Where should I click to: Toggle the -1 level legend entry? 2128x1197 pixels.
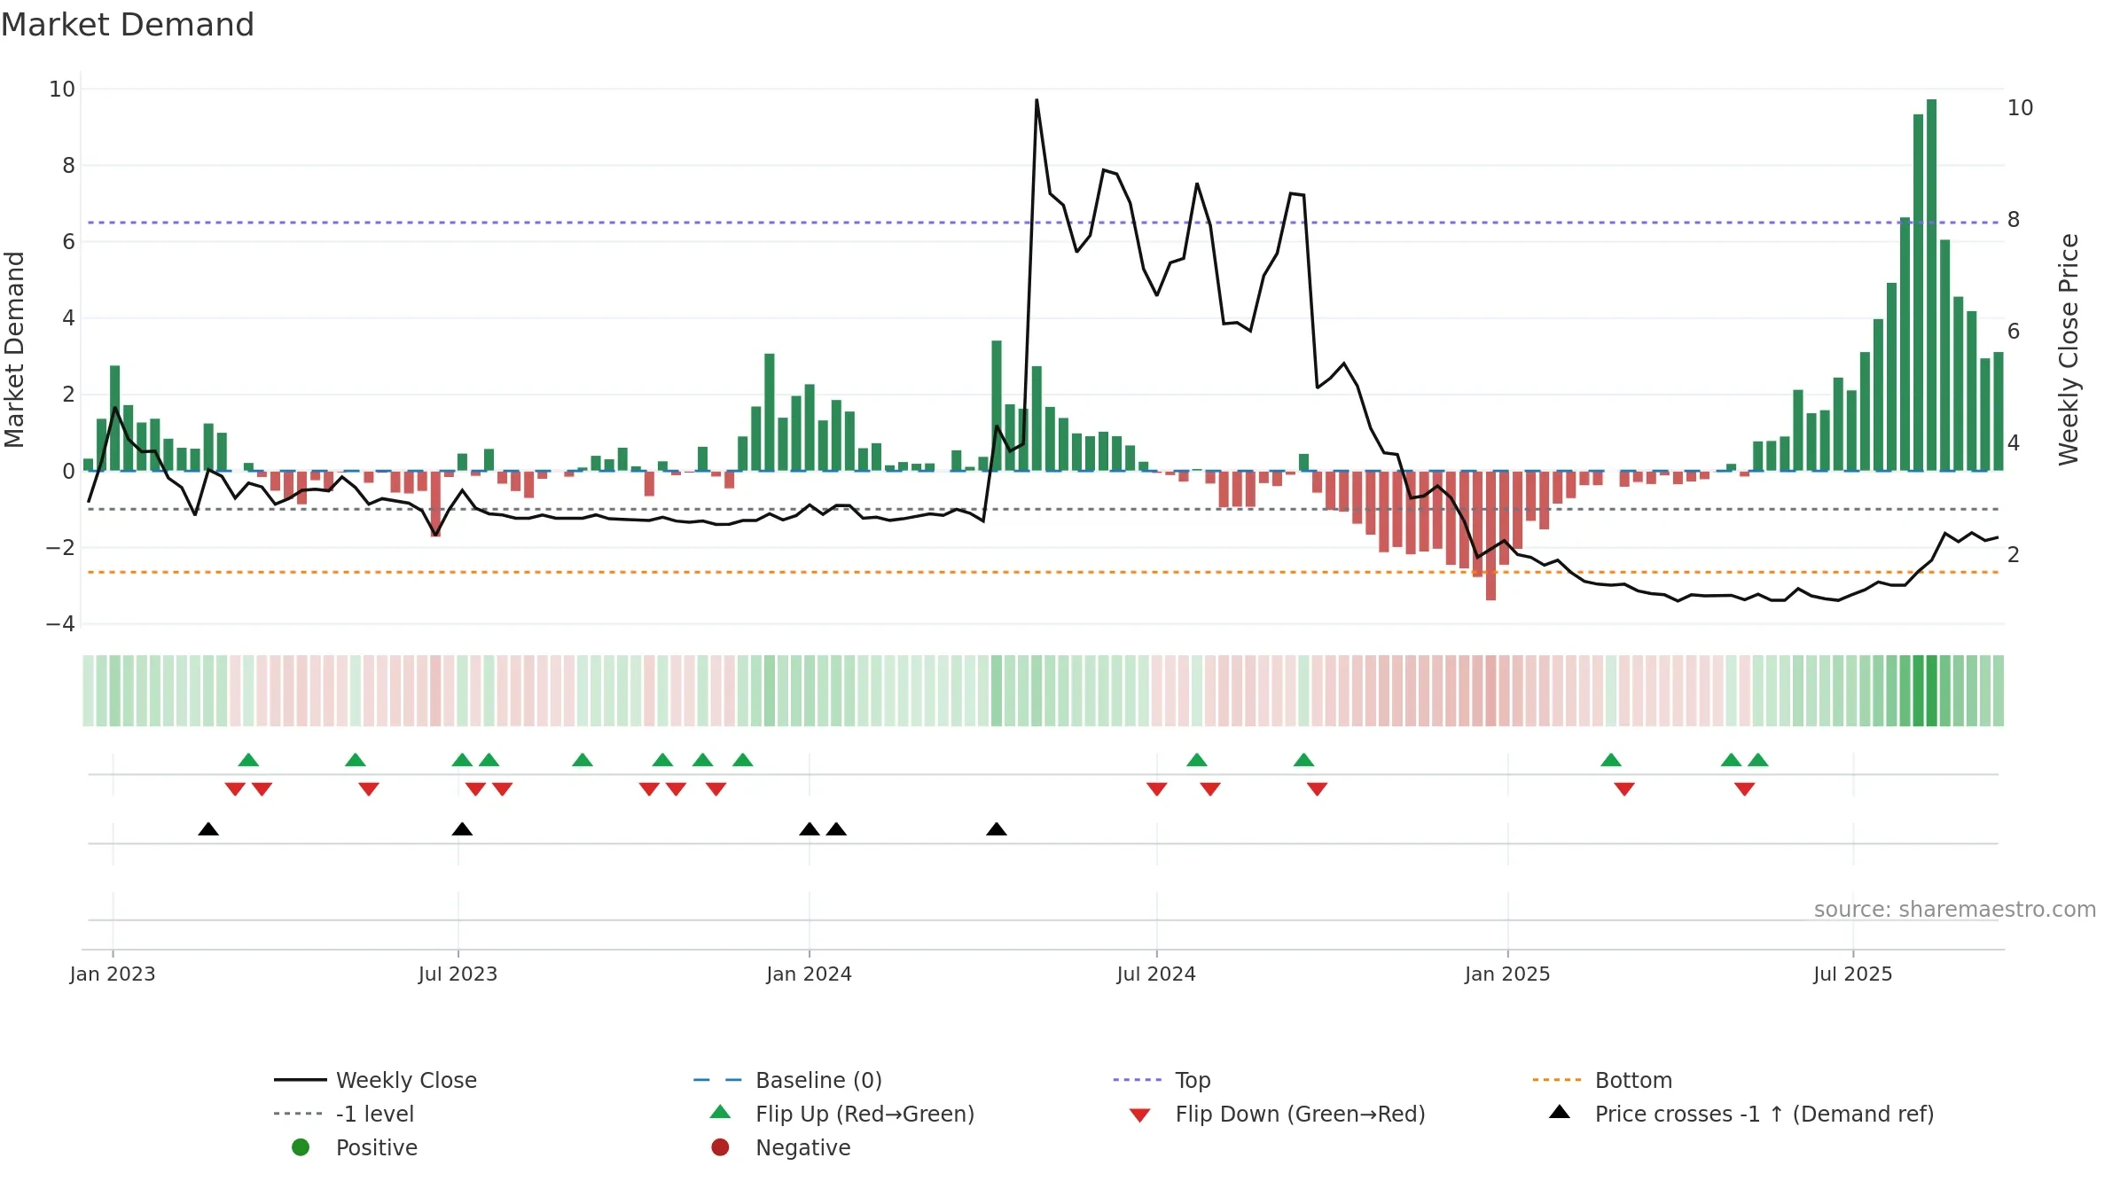tap(345, 1114)
